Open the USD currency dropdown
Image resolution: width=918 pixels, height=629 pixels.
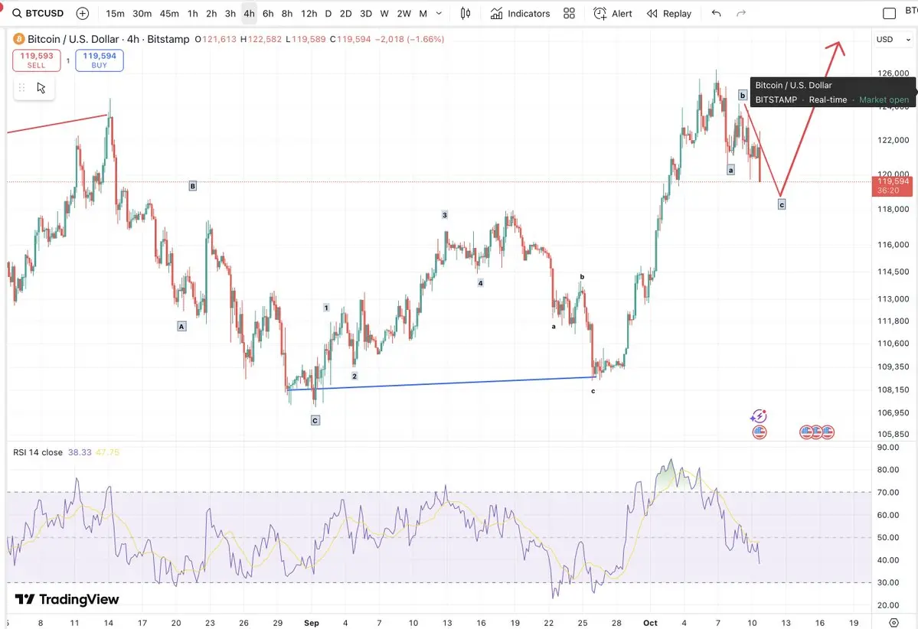point(893,39)
